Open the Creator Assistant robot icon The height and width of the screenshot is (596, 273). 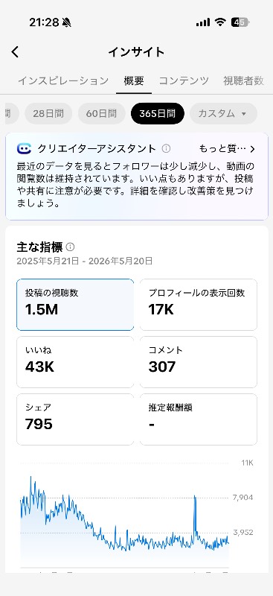coord(24,148)
